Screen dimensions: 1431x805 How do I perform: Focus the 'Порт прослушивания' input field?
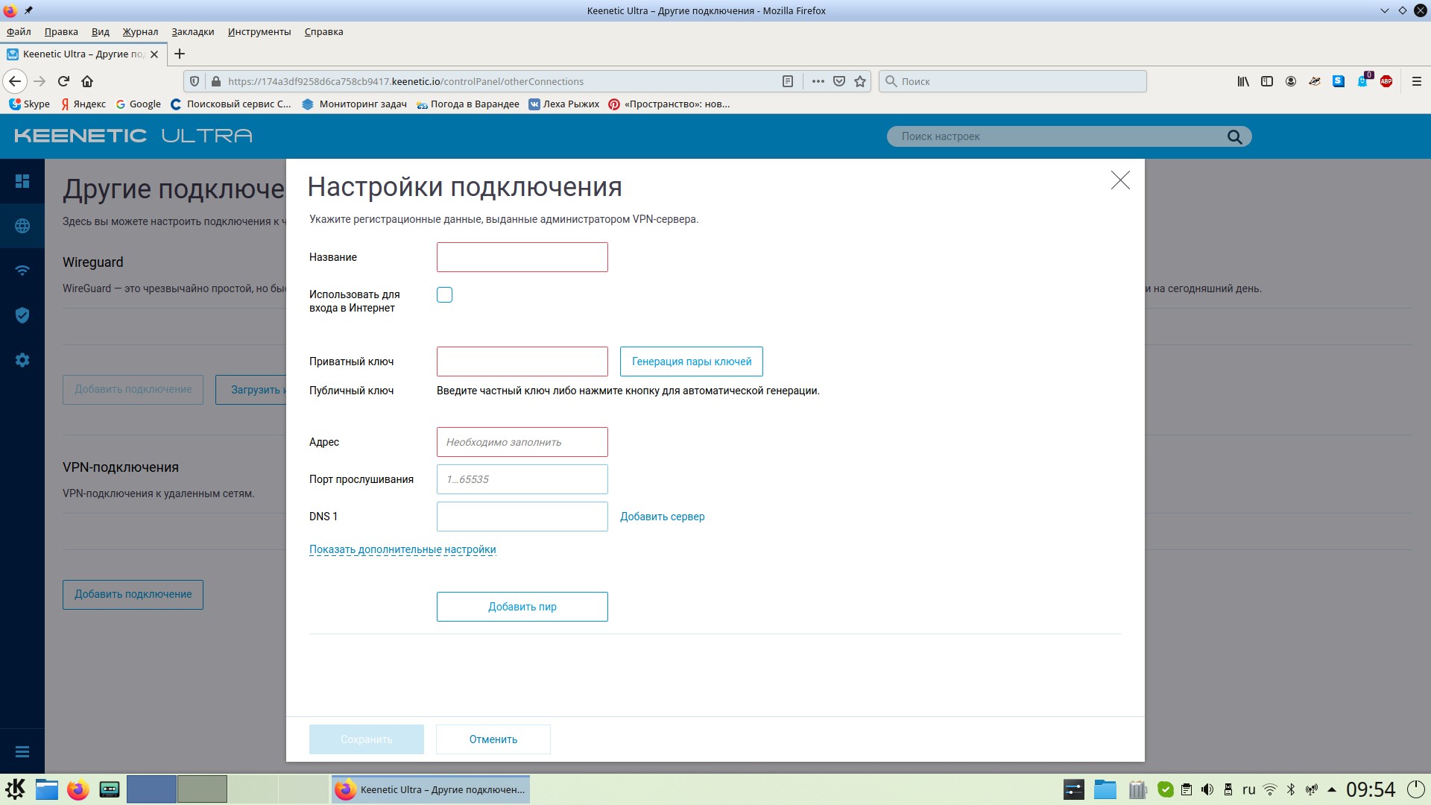(x=522, y=479)
